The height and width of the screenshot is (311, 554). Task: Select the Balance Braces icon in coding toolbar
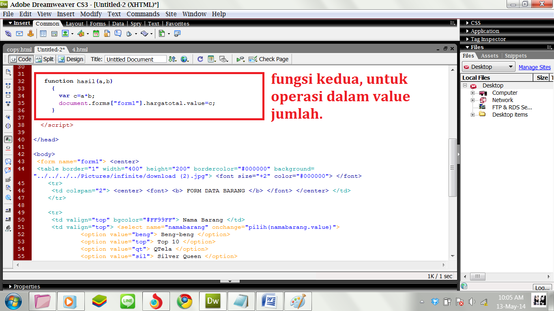pos(8,126)
